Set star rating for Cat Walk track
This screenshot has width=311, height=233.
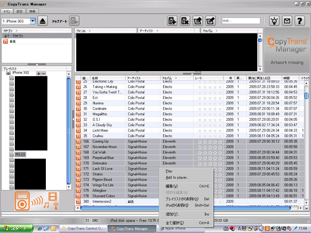[210, 152]
